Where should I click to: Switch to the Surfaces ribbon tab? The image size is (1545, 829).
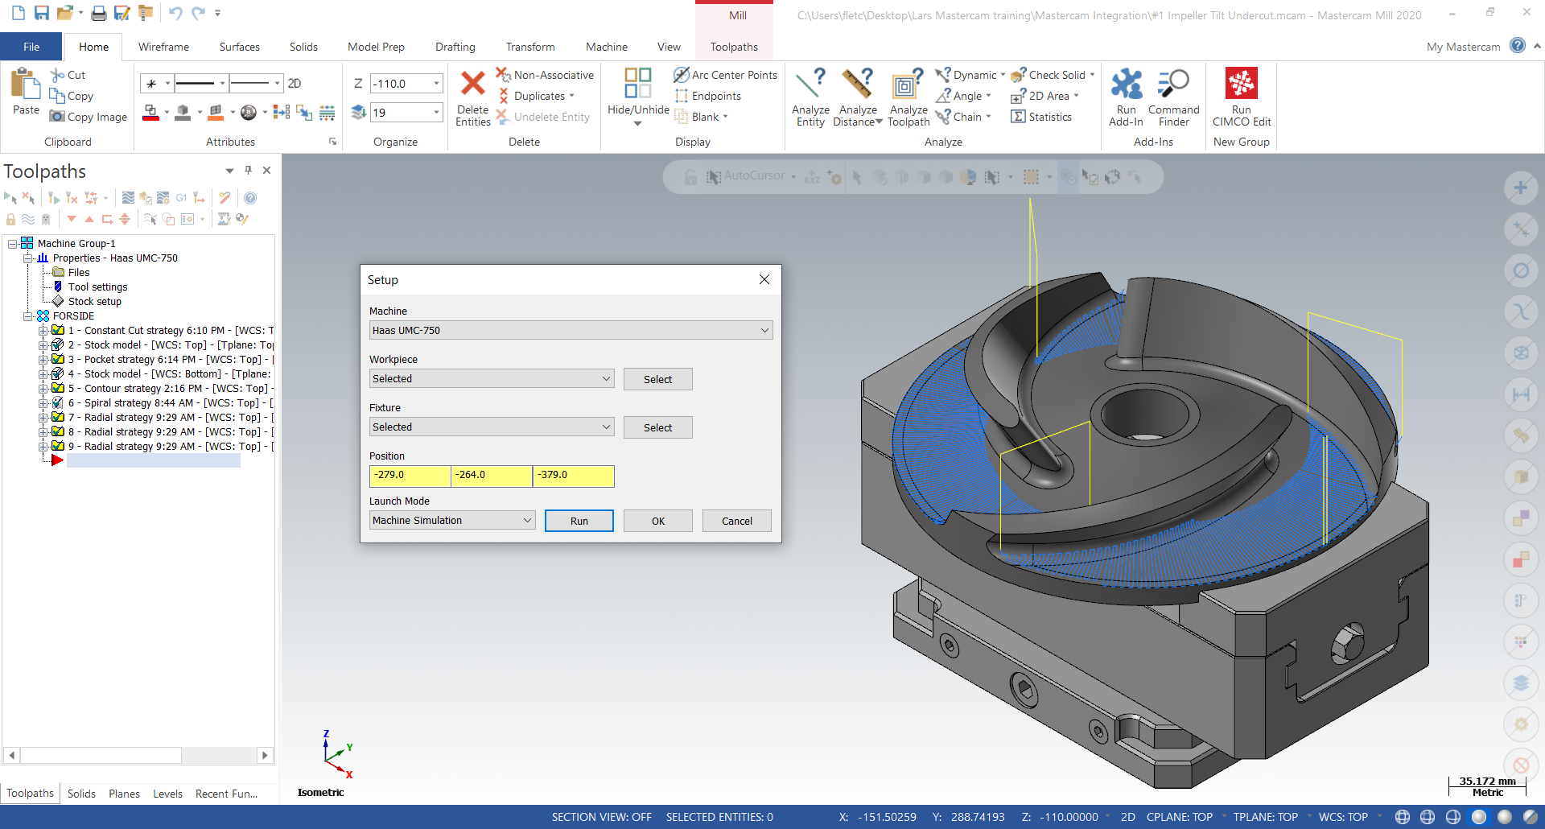pyautogui.click(x=239, y=47)
